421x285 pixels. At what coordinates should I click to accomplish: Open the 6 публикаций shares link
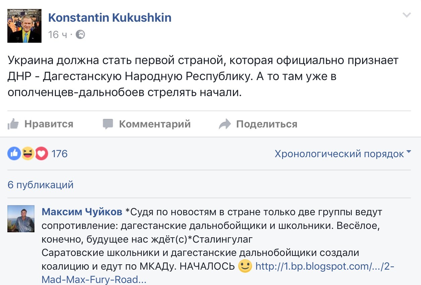click(x=40, y=185)
